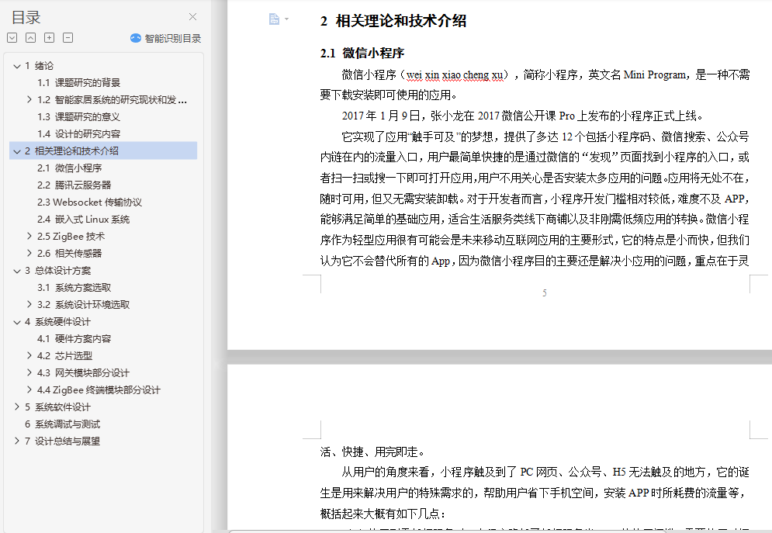Open 2.6 相关传感器 entry

[69, 254]
